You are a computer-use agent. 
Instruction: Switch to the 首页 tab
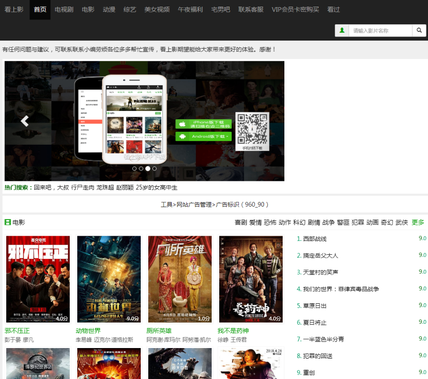pos(40,10)
